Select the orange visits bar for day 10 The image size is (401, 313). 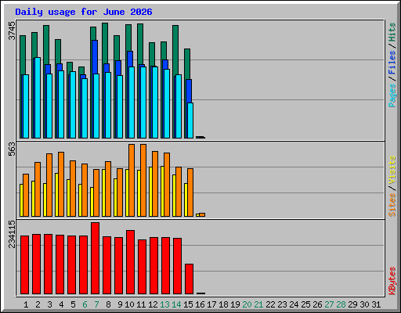[132, 180]
